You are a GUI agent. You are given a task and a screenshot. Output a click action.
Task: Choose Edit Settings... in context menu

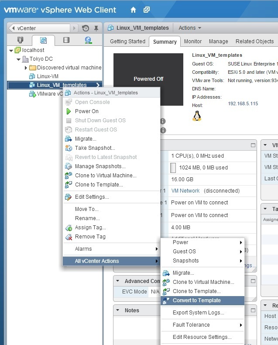pos(112,197)
